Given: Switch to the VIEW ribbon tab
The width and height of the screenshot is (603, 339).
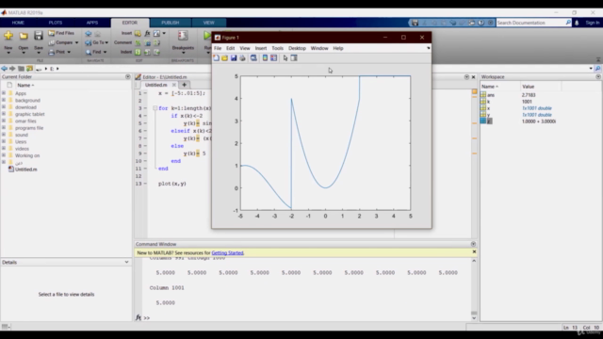Looking at the screenshot, I should tap(209, 23).
